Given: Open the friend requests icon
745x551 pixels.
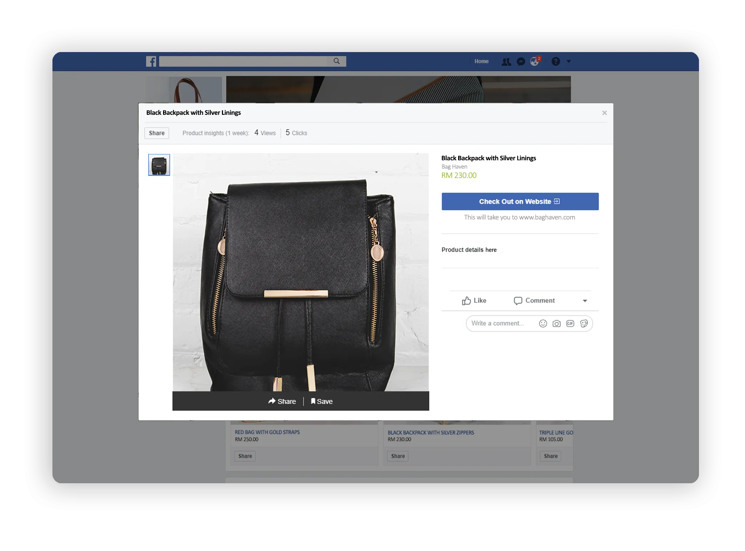Looking at the screenshot, I should point(506,62).
